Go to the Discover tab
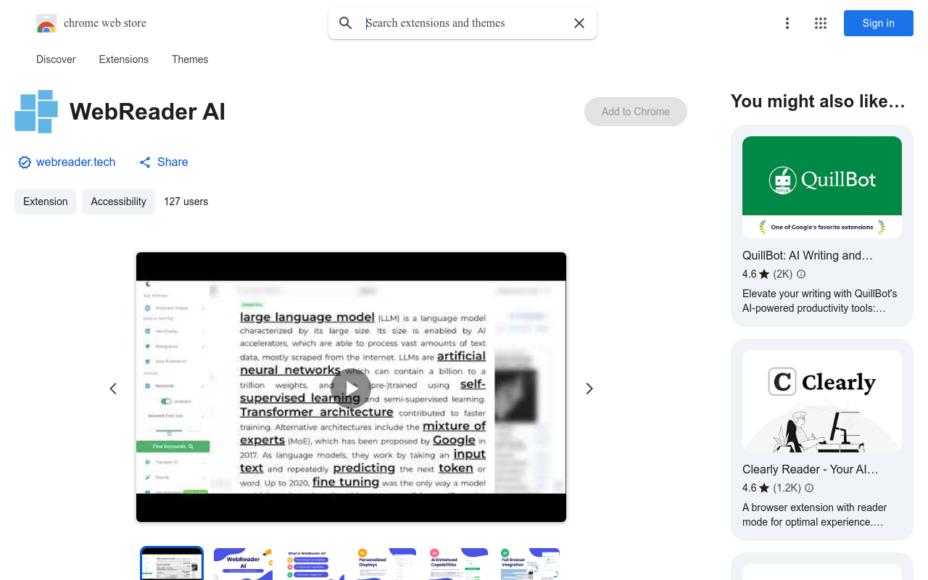The height and width of the screenshot is (580, 928). [x=56, y=59]
